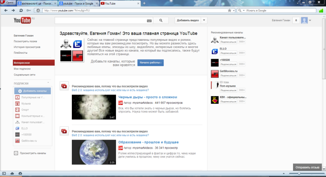Screen dimensions: 326x177
Task: Open the black holes video thumbnail
Action: tap(94, 107)
